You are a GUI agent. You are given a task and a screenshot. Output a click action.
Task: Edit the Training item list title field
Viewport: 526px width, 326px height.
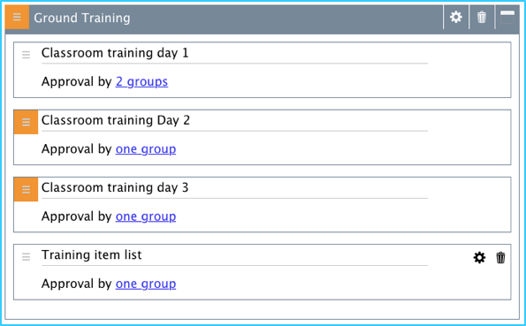coord(234,256)
